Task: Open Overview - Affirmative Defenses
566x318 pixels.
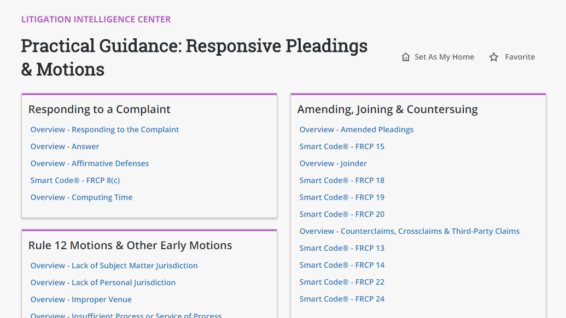Action: pyautogui.click(x=90, y=163)
